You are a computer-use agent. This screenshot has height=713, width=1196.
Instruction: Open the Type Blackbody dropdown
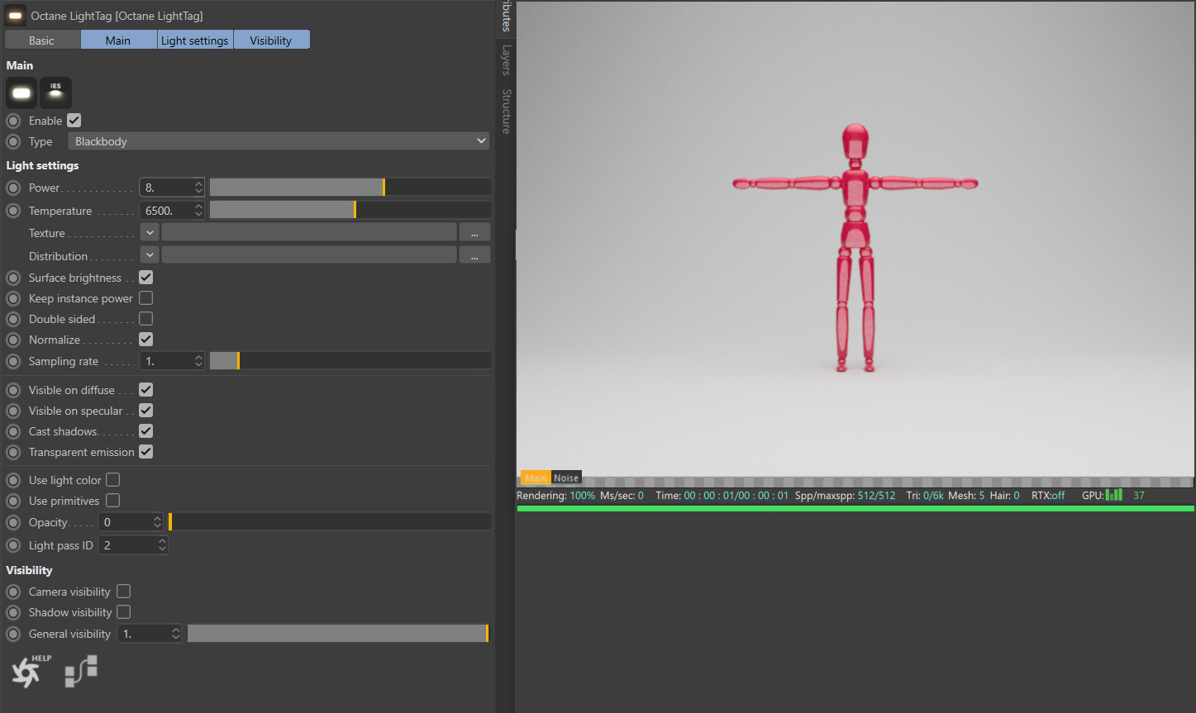(279, 141)
